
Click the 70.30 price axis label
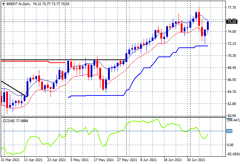point(232,56)
